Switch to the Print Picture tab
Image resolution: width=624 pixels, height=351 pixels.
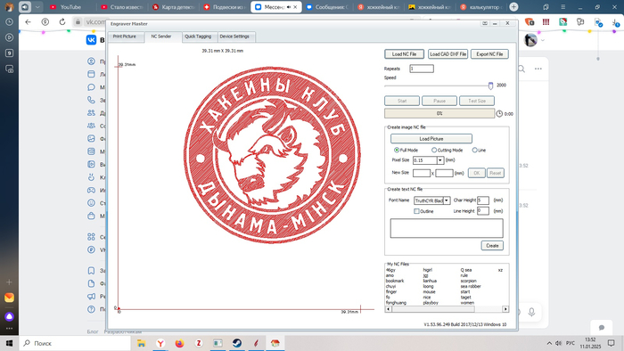(x=124, y=37)
